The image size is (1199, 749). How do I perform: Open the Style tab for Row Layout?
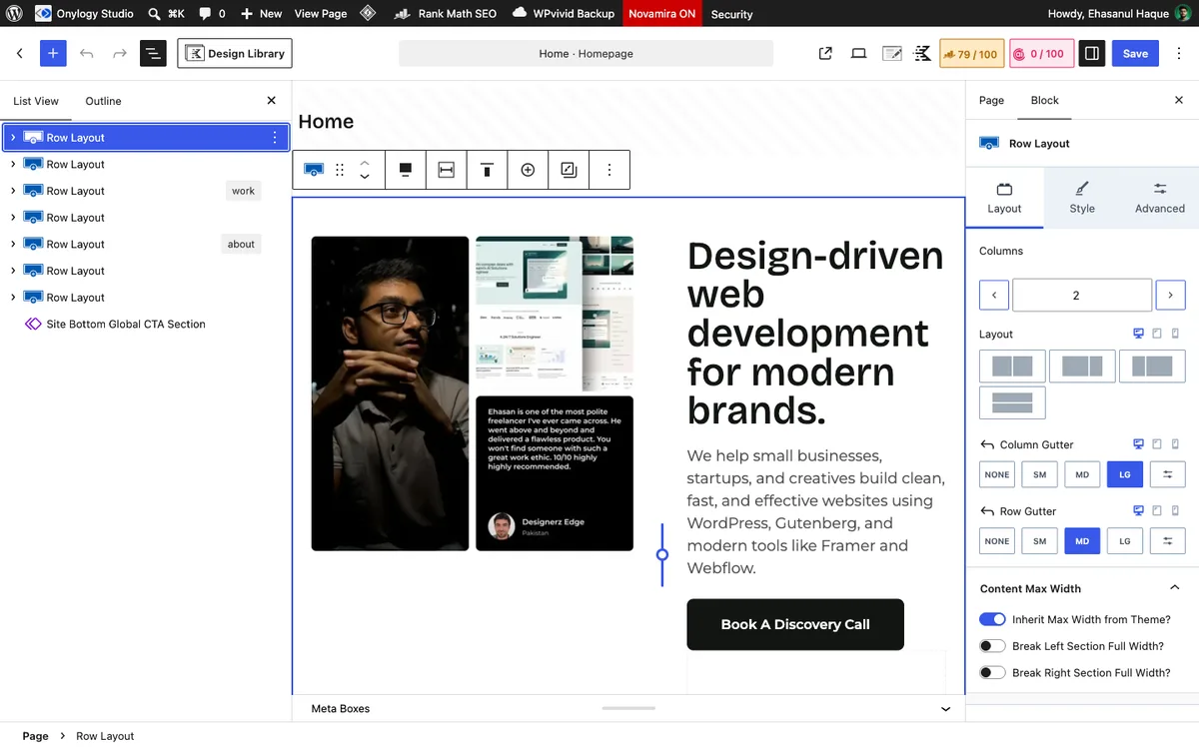coord(1082,198)
